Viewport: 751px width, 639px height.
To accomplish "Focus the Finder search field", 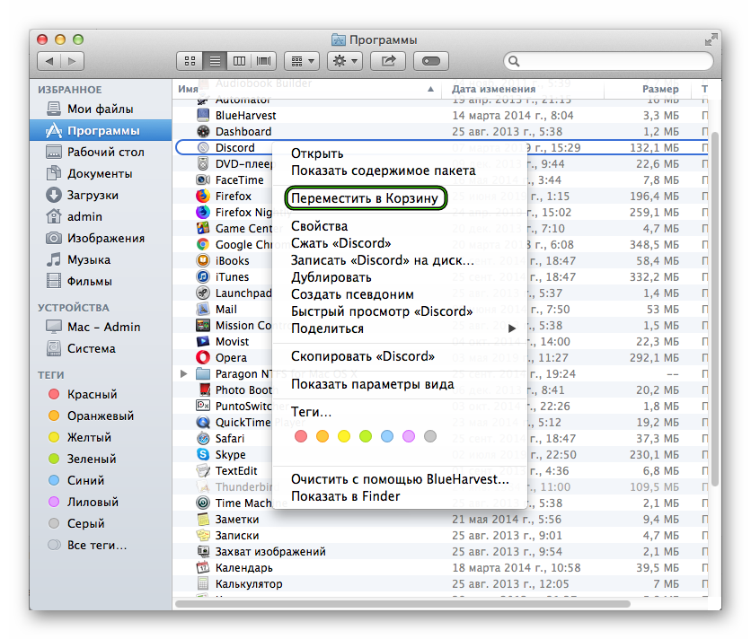I will (608, 61).
